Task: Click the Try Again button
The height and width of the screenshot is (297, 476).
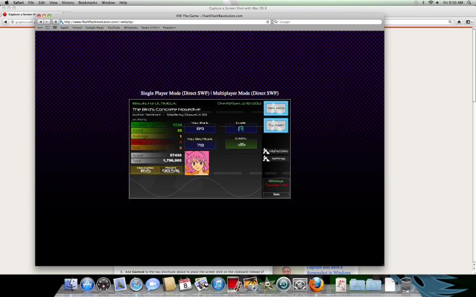Action: [x=275, y=125]
